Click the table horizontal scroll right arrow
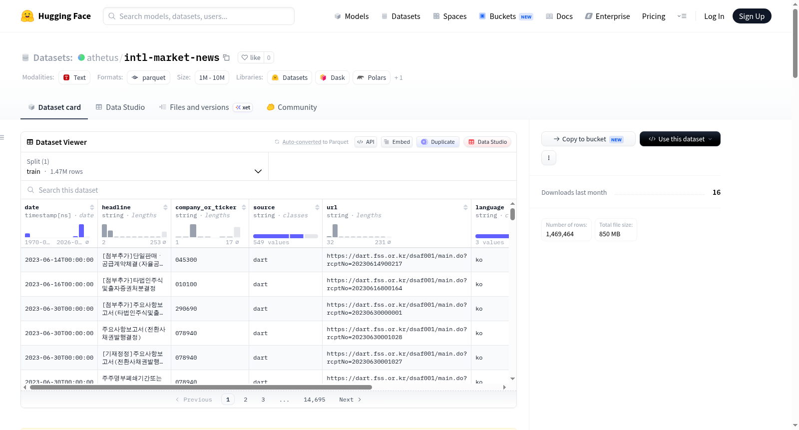 pos(504,387)
